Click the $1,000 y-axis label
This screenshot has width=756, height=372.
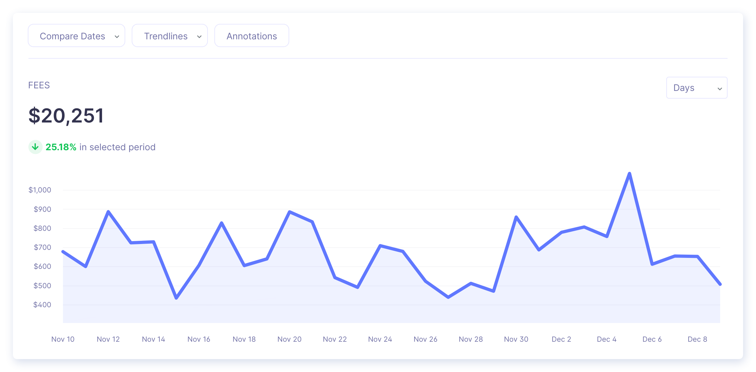[x=40, y=190]
